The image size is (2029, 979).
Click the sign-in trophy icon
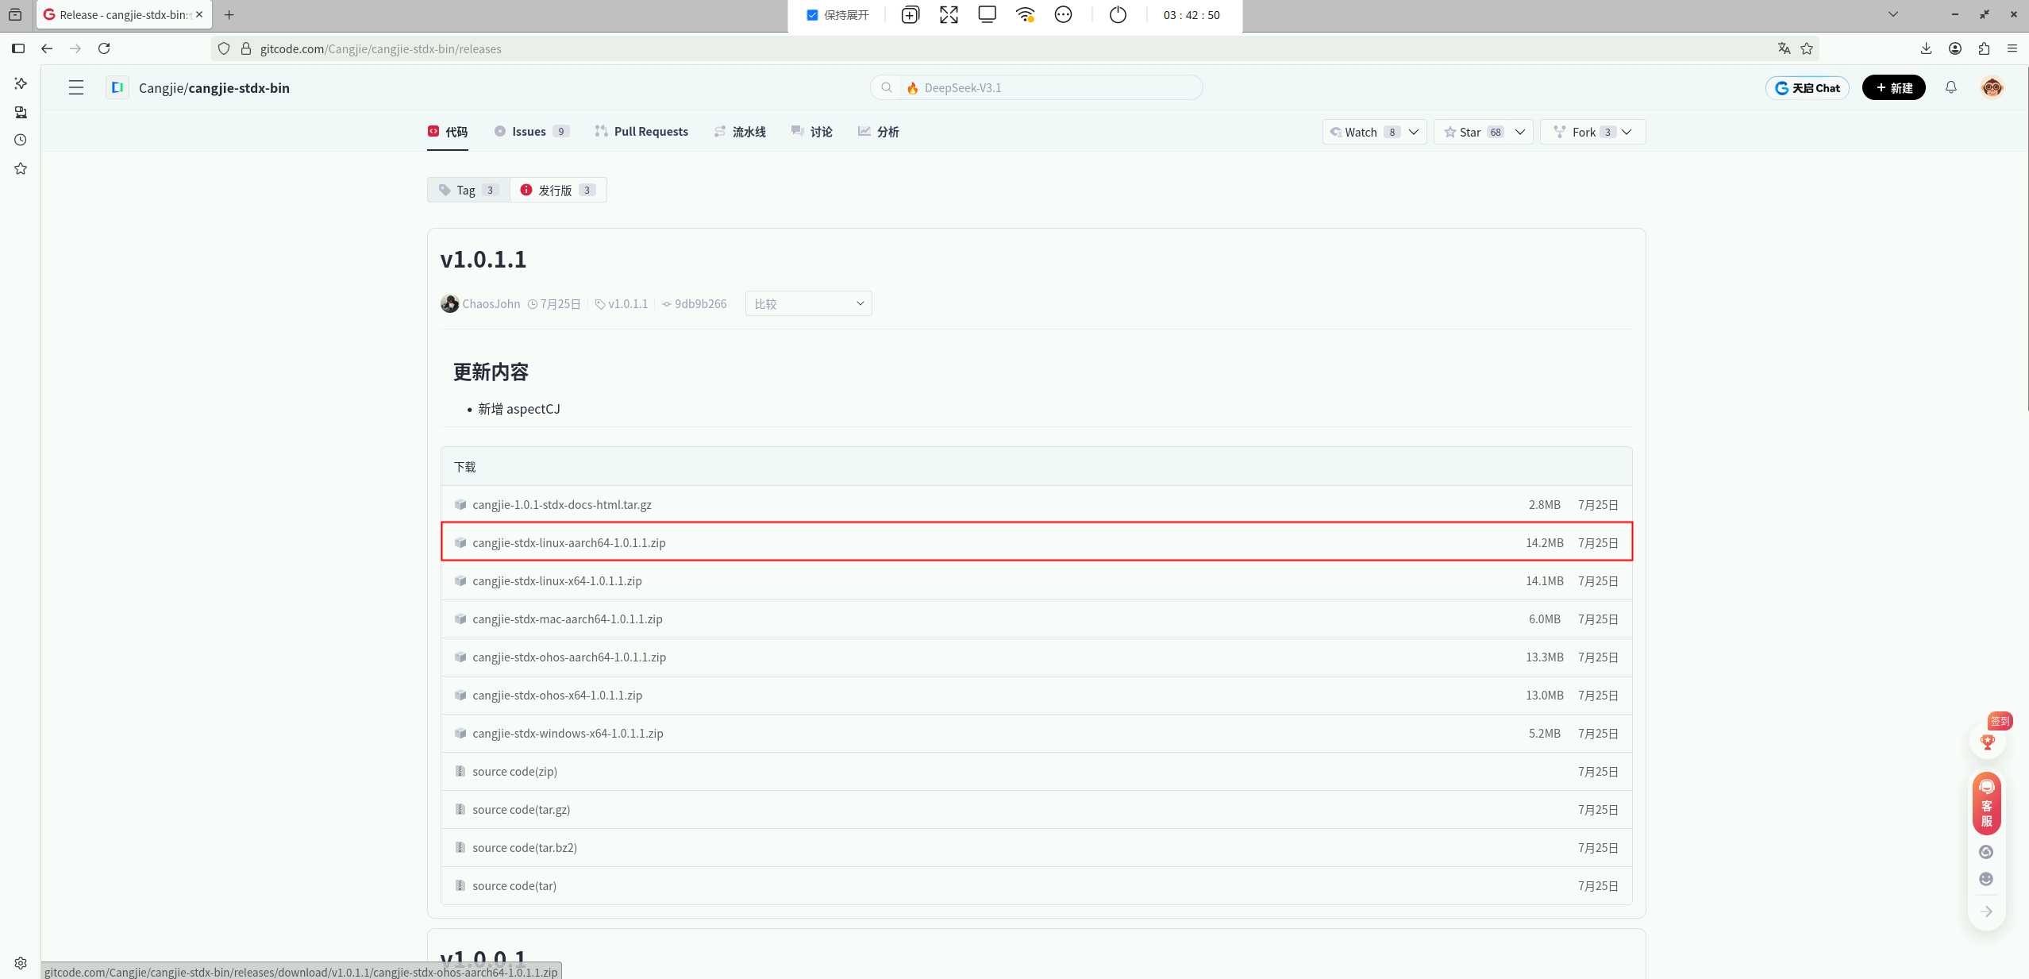[x=1987, y=742]
